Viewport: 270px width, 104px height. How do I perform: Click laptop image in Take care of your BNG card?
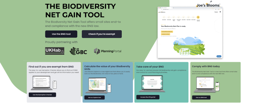[152, 84]
